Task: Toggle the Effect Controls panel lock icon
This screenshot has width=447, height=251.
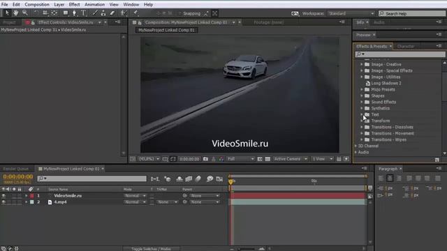Action: 33,22
